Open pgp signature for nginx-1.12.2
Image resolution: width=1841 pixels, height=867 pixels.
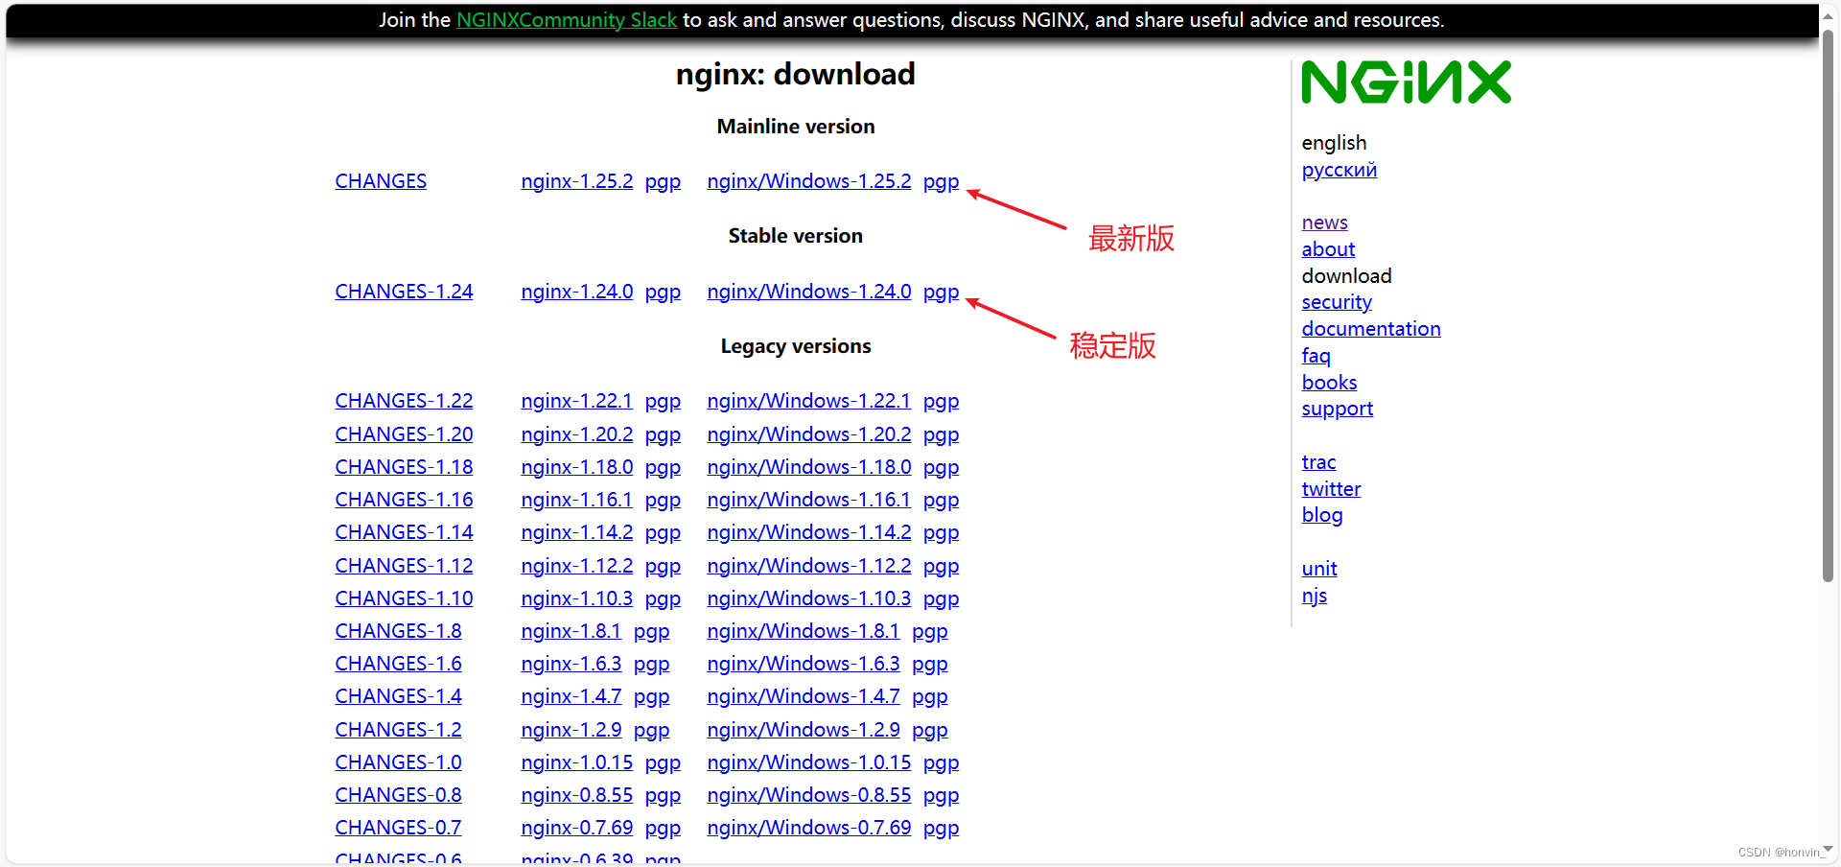(663, 567)
